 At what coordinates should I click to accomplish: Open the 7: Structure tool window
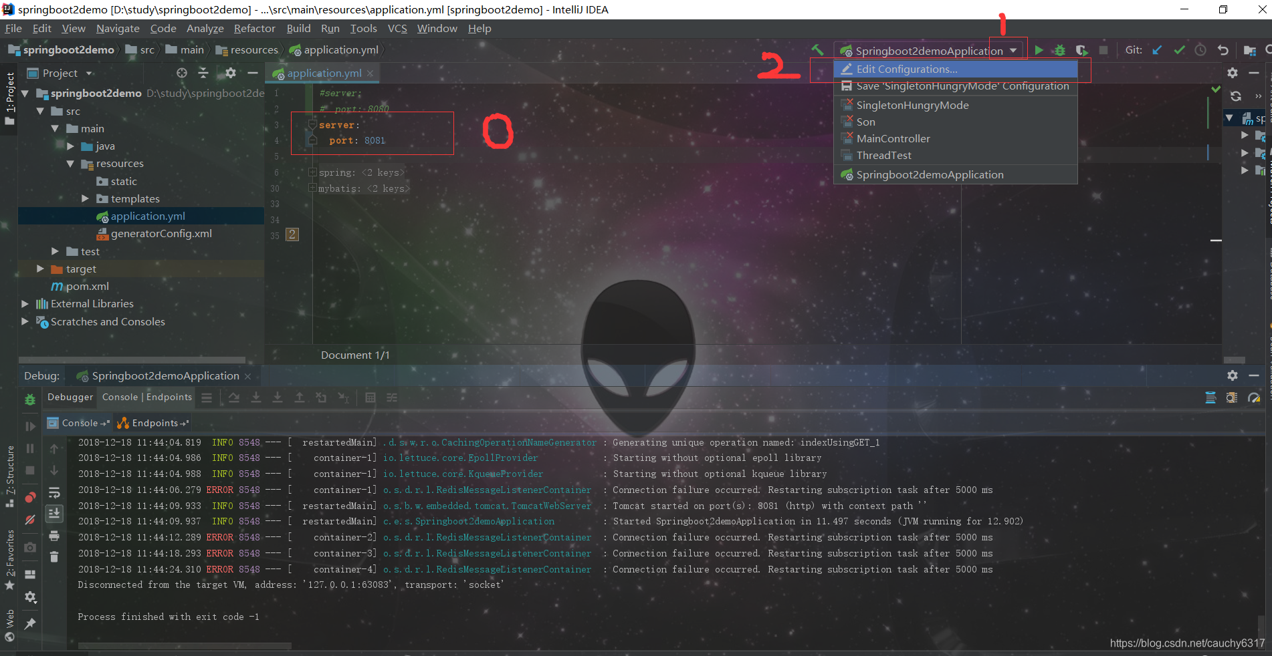(x=9, y=476)
